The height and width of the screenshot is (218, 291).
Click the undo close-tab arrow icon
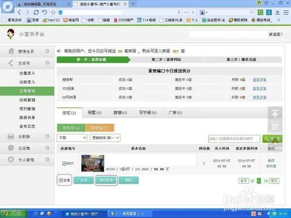click(x=45, y=12)
